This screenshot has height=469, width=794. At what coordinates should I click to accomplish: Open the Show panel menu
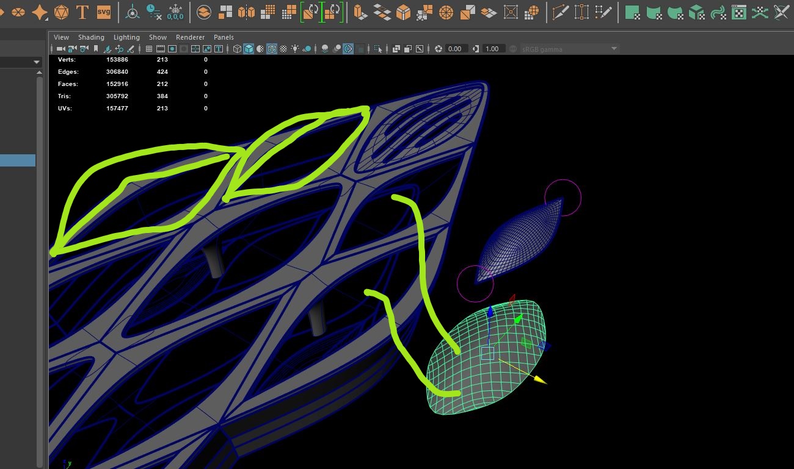pyautogui.click(x=158, y=37)
